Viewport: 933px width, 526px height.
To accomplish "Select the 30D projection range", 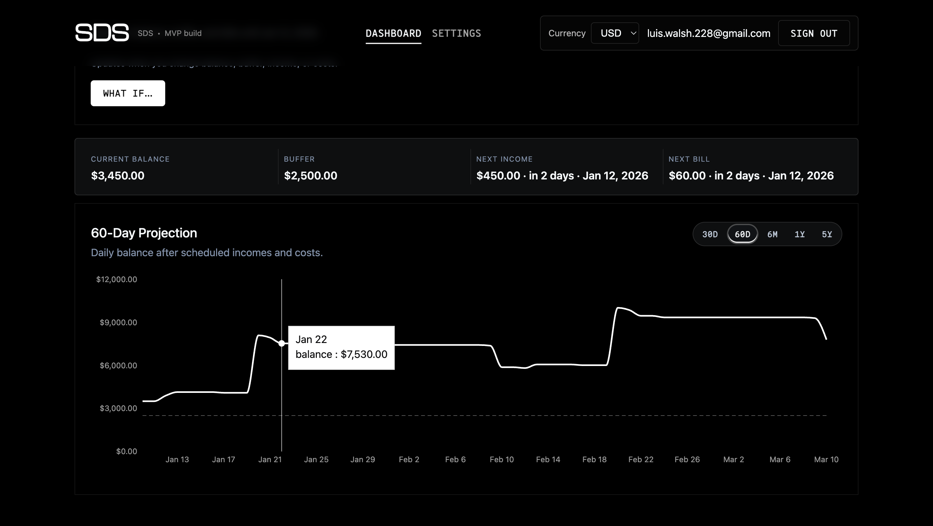I will [710, 234].
